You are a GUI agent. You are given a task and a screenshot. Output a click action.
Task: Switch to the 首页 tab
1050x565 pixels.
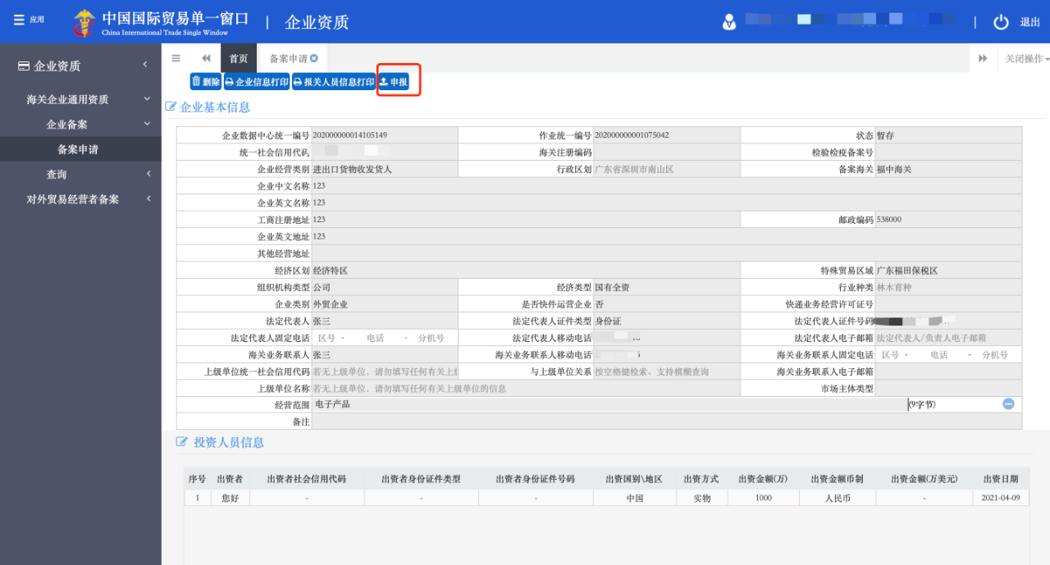(239, 58)
